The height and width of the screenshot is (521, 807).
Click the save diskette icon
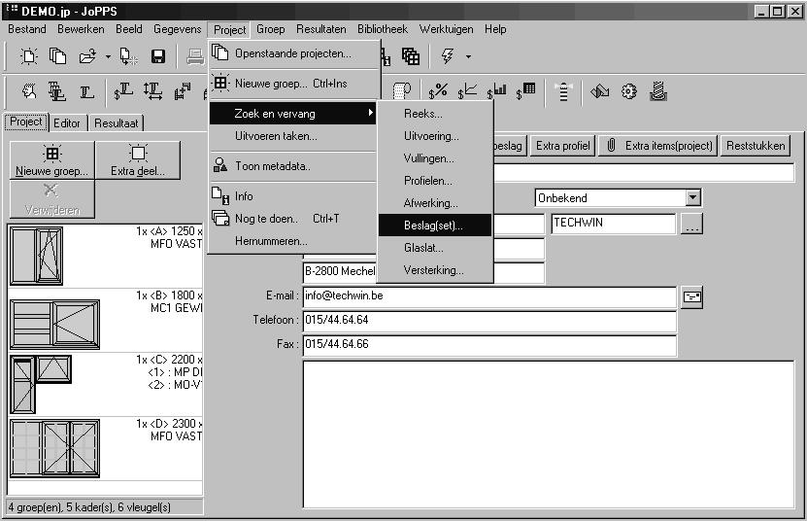[x=158, y=55]
